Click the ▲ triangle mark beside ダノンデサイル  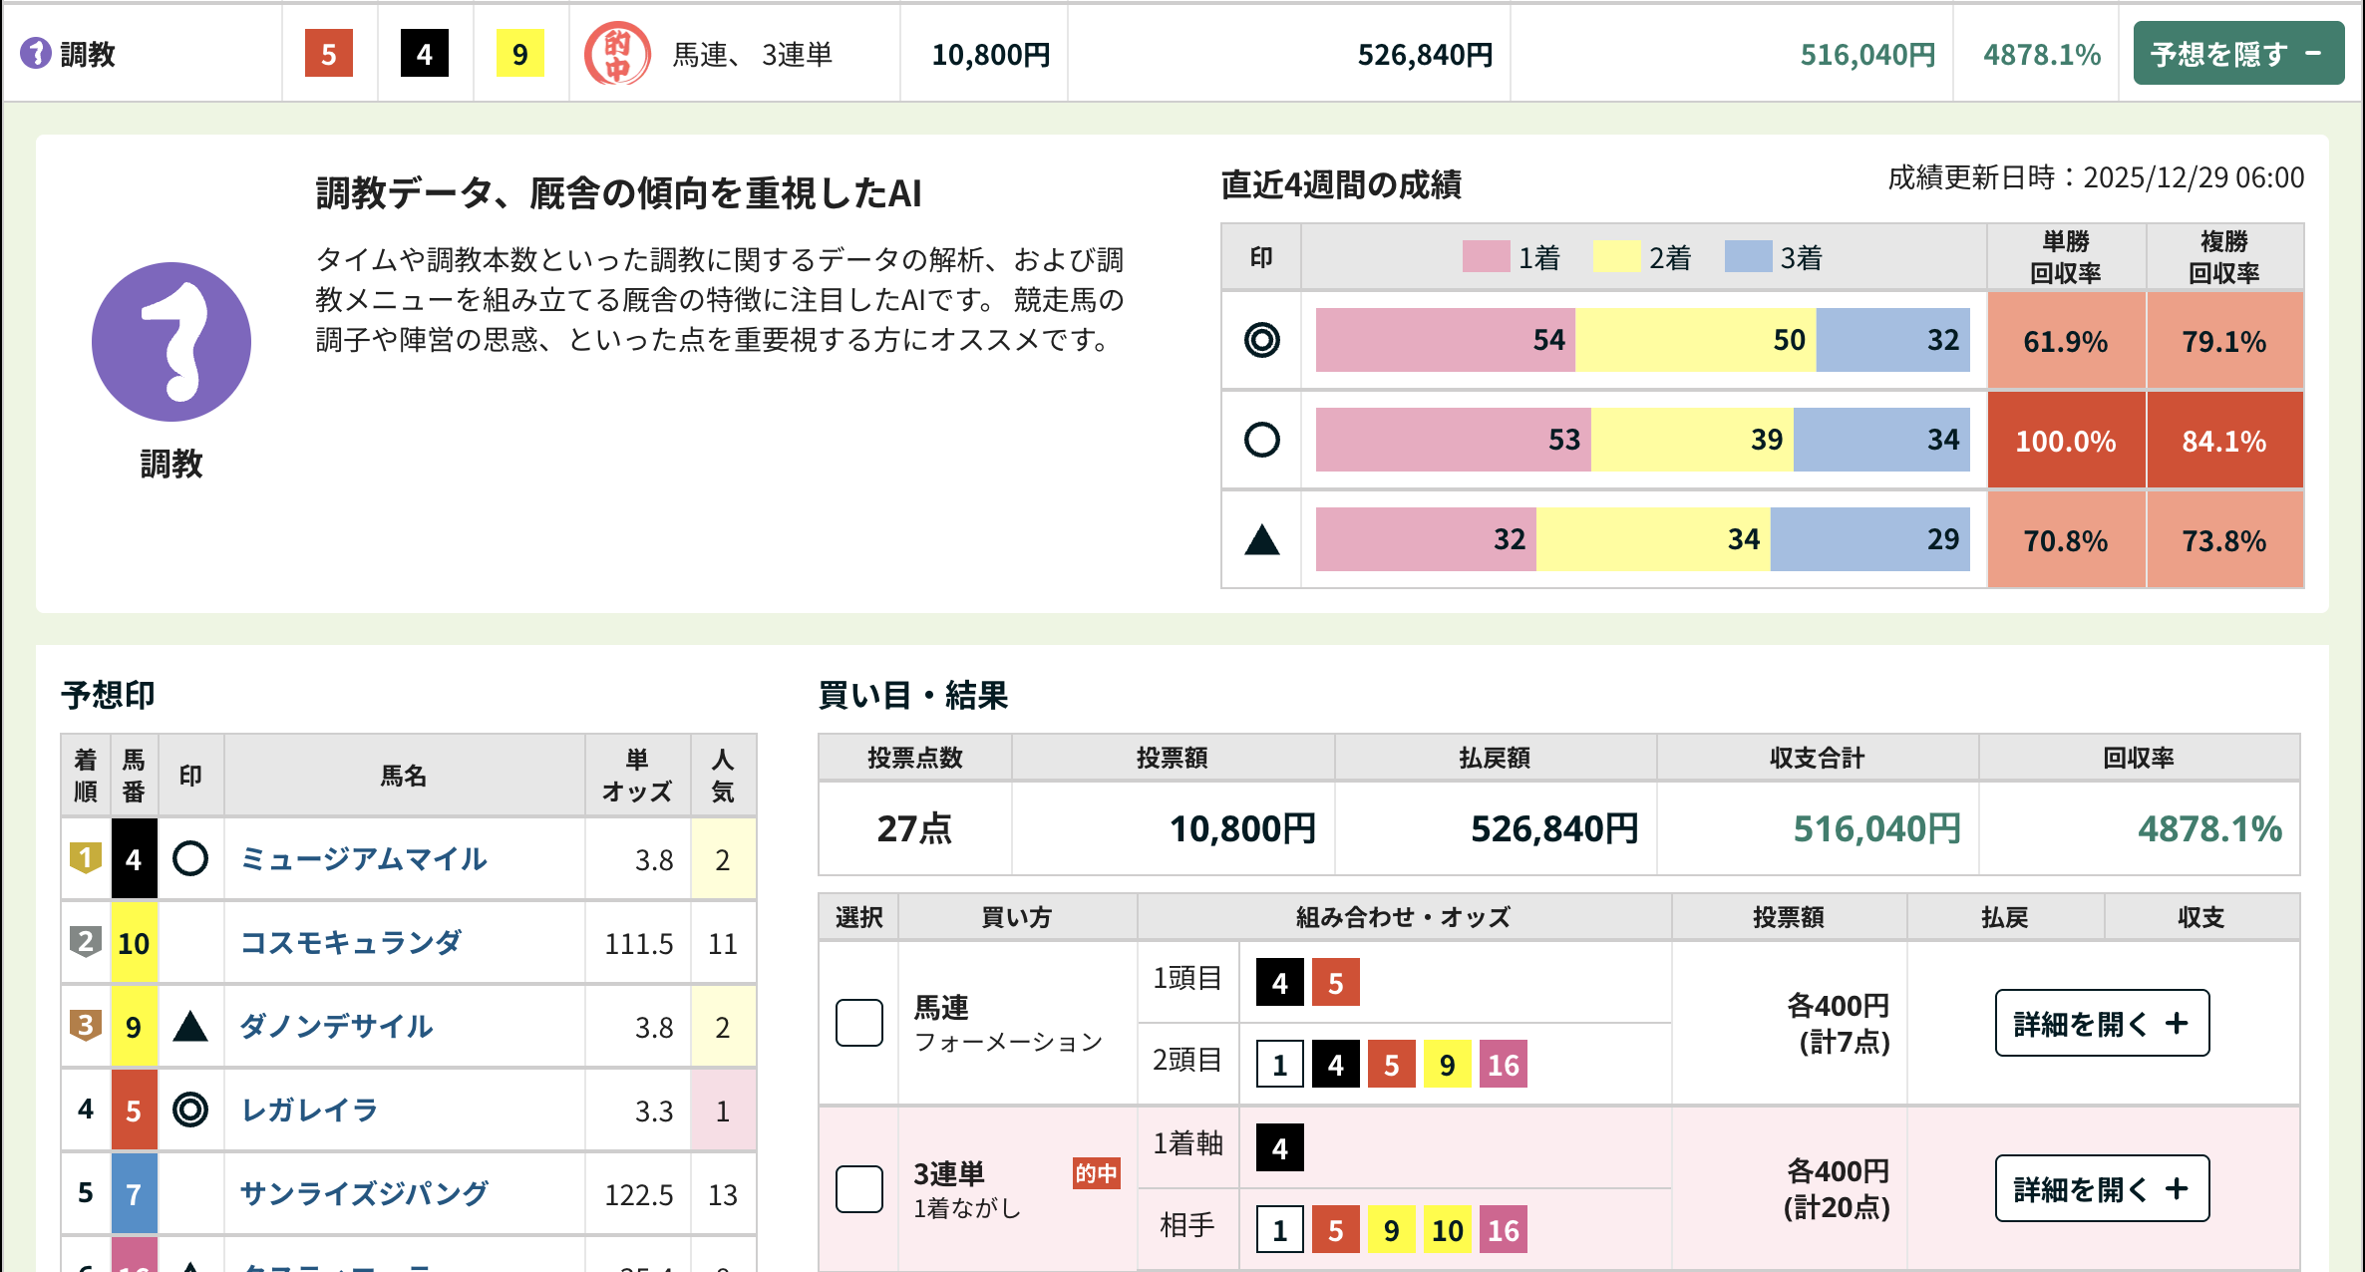(x=190, y=1026)
